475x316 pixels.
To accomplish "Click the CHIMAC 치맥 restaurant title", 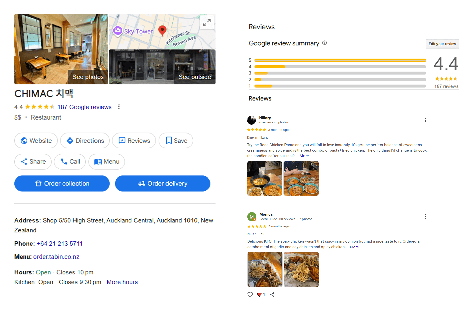I will tap(44, 93).
